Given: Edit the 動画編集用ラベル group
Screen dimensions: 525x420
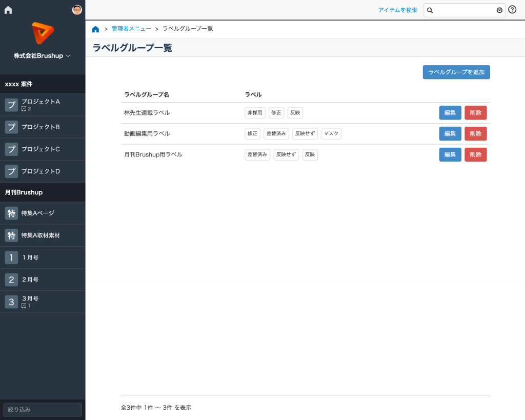Looking at the screenshot, I should point(450,134).
